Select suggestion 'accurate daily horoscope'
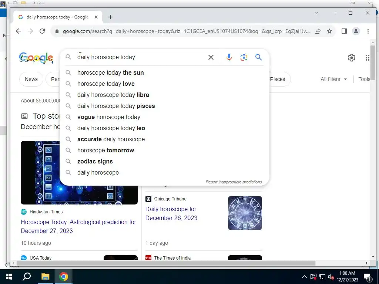 (x=164, y=139)
